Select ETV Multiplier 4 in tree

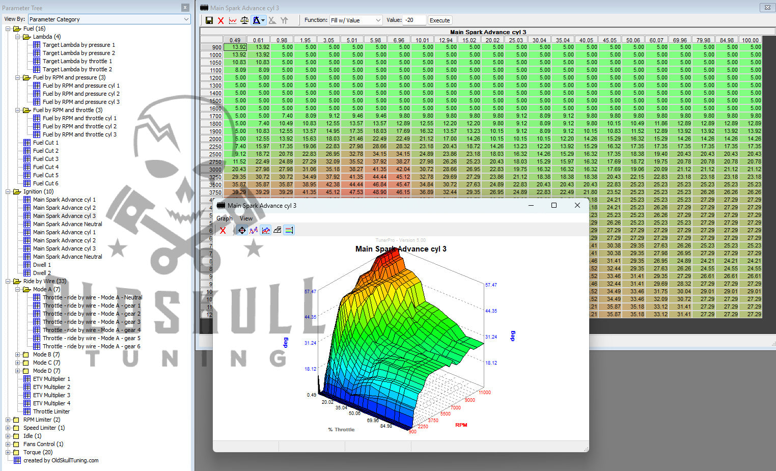51,403
